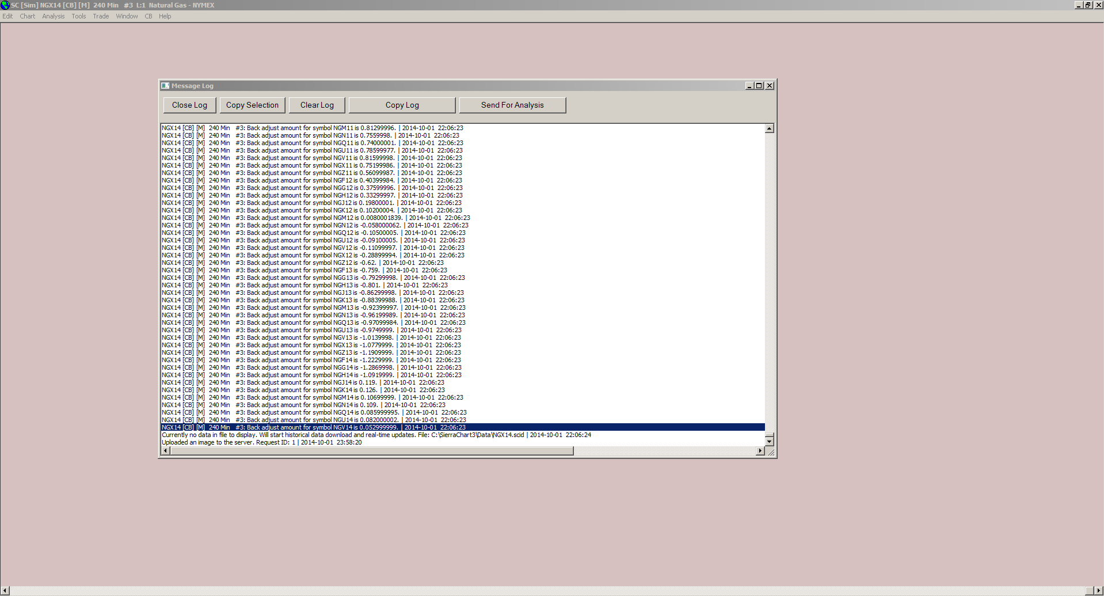Viewport: 1104px width, 596px height.
Task: Open the Tools menu
Action: [79, 16]
